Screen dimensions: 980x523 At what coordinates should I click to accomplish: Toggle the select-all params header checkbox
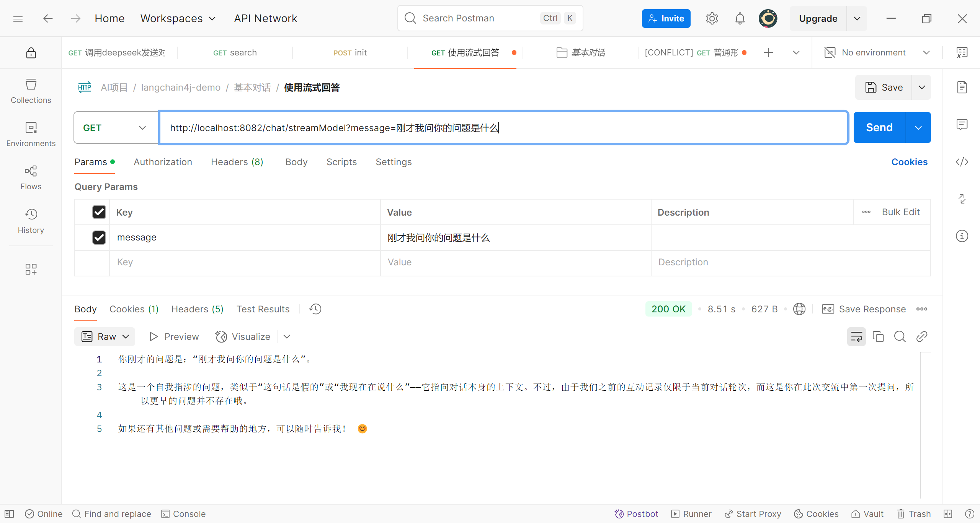[99, 212]
